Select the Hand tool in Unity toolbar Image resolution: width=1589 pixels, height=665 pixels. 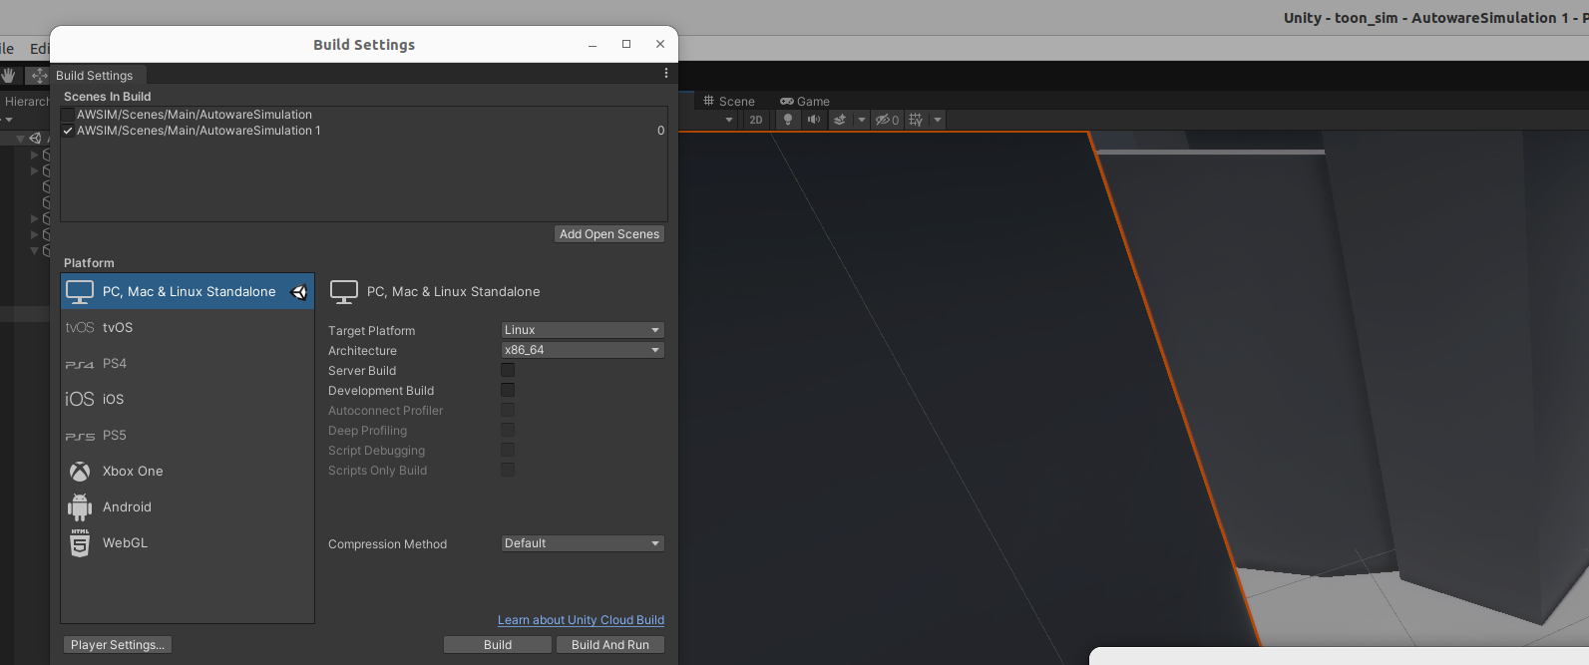(8, 75)
